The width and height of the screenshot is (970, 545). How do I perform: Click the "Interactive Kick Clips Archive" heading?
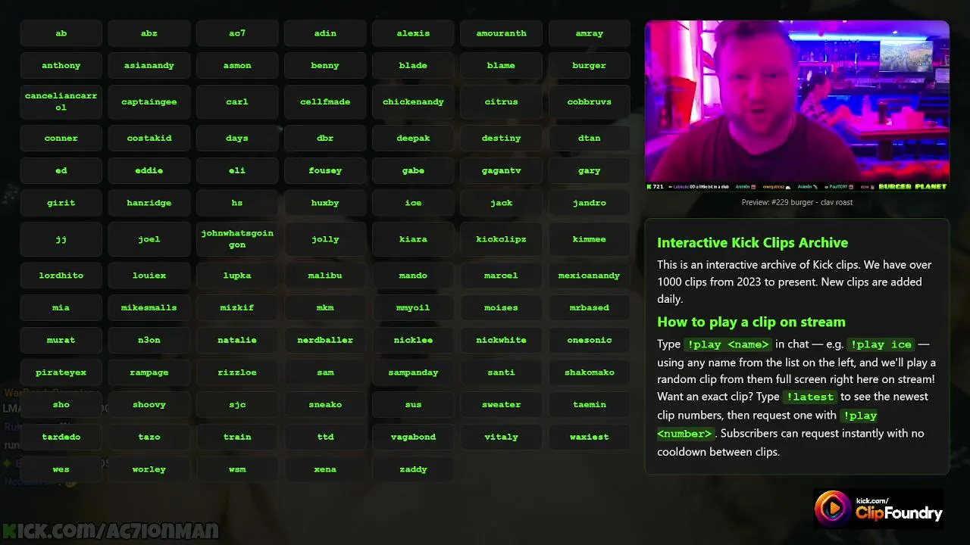coord(753,243)
